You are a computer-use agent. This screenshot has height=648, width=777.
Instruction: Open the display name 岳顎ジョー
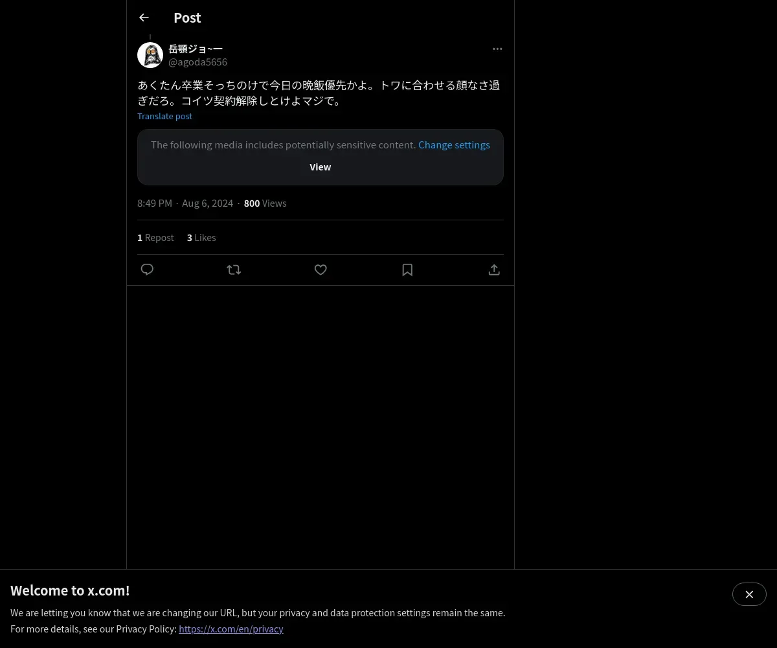pyautogui.click(x=196, y=49)
